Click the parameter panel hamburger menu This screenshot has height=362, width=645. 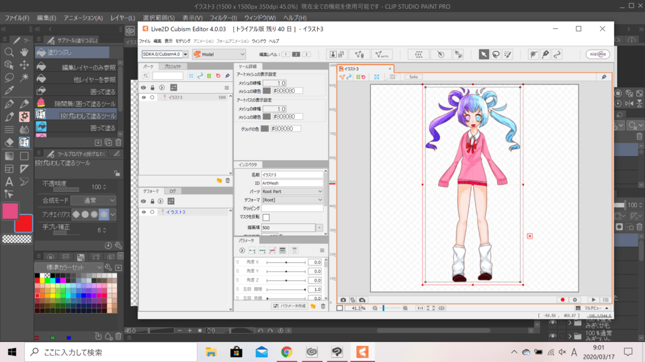(322, 250)
